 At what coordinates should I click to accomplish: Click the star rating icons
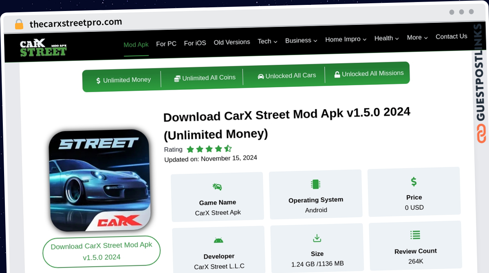(x=209, y=149)
